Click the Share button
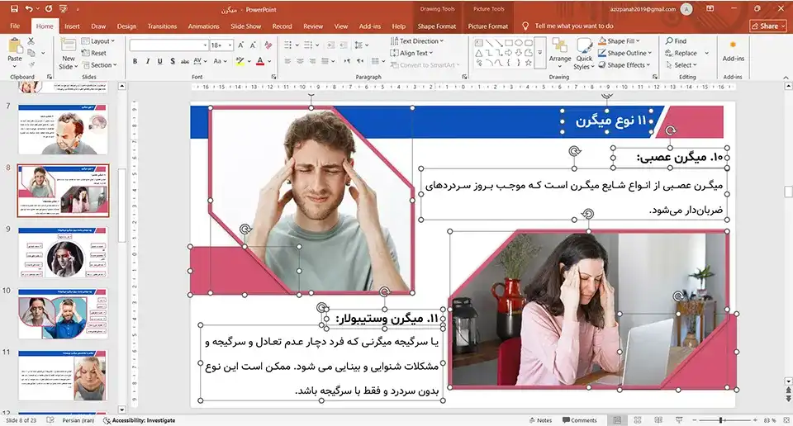 [767, 26]
